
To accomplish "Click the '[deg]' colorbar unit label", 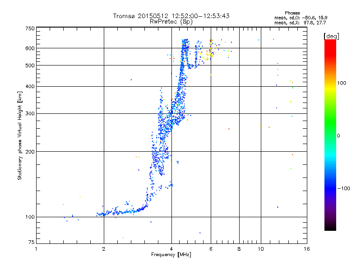I will point(331,36).
